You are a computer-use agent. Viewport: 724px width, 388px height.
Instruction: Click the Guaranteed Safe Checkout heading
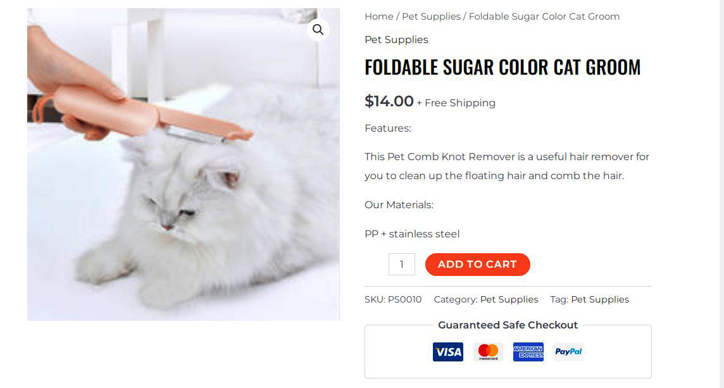(508, 325)
